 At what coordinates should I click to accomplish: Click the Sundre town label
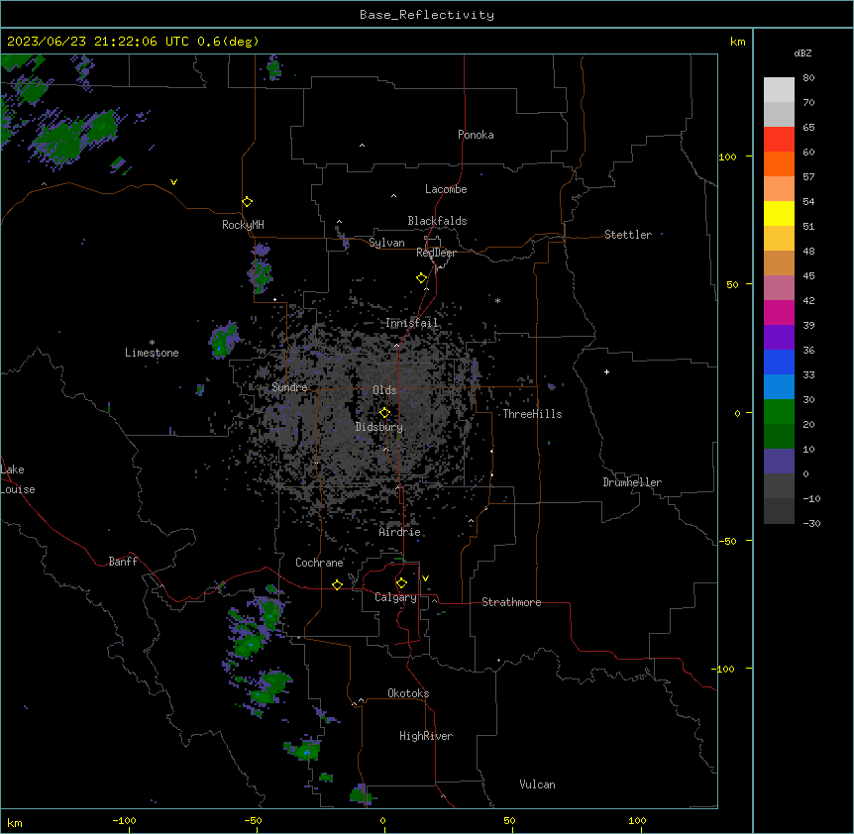[289, 387]
